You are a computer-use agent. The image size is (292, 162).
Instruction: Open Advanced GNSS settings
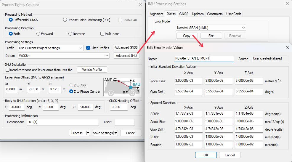[126, 47]
